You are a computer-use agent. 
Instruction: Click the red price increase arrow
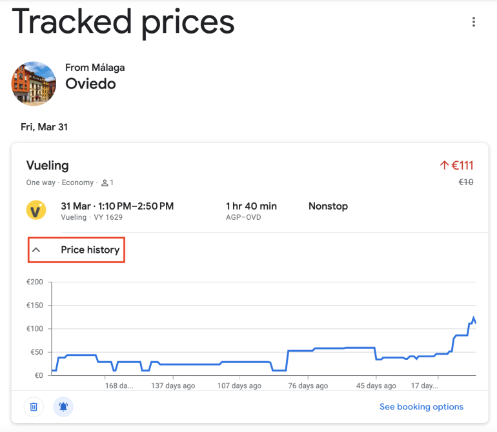click(x=443, y=166)
